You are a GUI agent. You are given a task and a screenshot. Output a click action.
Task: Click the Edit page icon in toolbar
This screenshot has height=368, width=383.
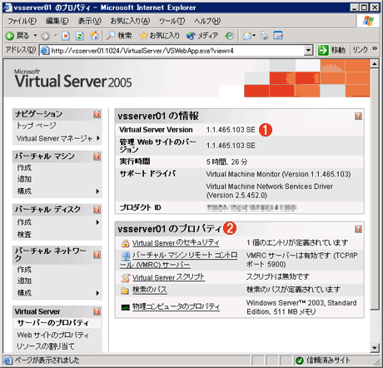tap(278, 36)
